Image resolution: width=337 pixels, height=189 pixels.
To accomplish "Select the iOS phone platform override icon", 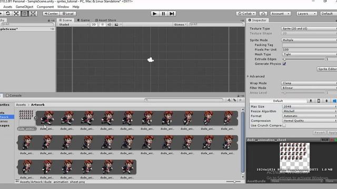I will tap(319, 101).
